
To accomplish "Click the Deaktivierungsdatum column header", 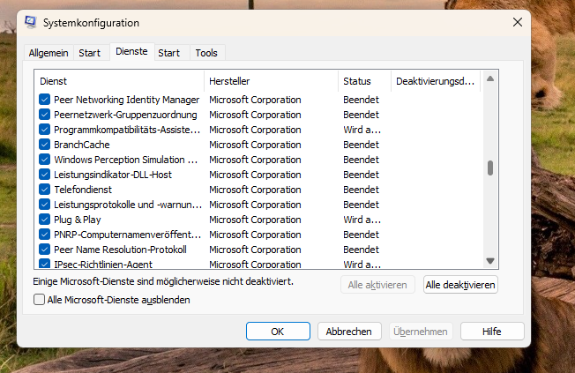I will [436, 81].
